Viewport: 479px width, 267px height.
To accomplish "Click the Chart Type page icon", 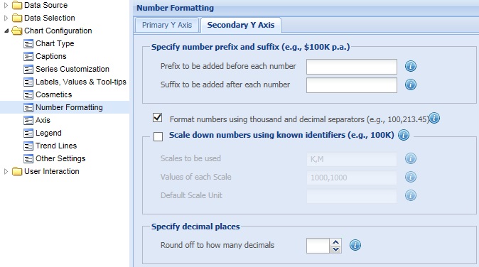I will (28, 43).
